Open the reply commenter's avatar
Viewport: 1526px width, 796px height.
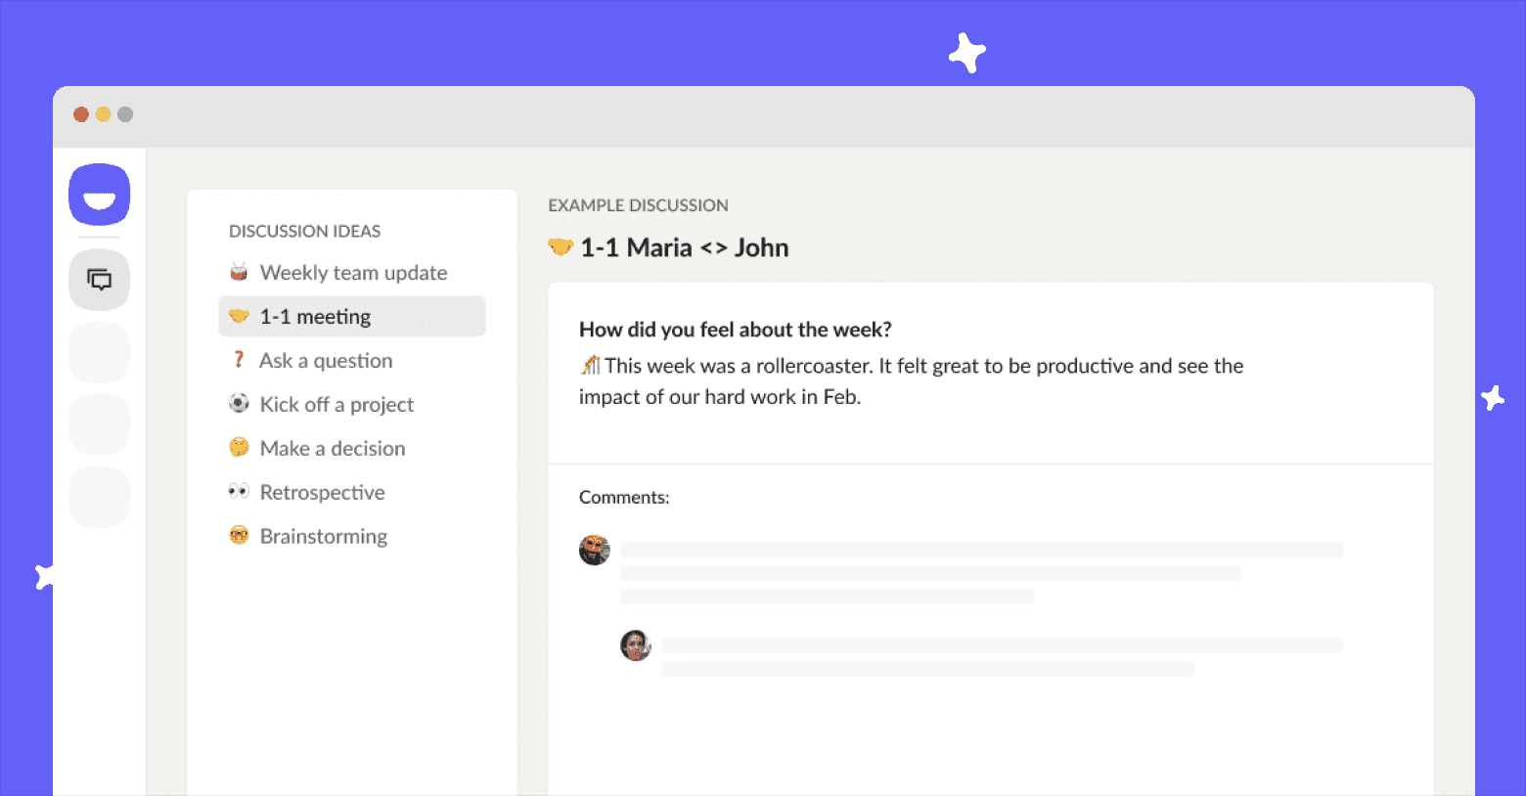(x=636, y=645)
